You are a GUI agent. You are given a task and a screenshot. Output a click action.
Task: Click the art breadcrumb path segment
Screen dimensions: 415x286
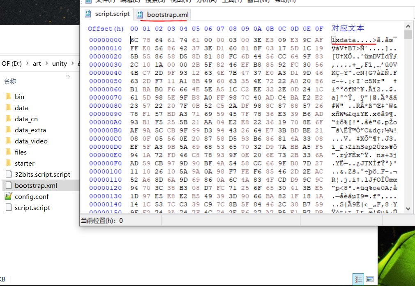37,63
